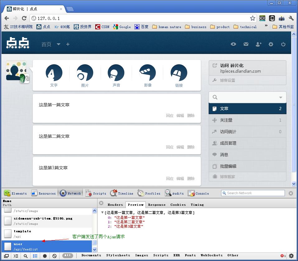Screen dimensions: 298x261
Task: Click the 点点 site logo
Action: point(18,43)
